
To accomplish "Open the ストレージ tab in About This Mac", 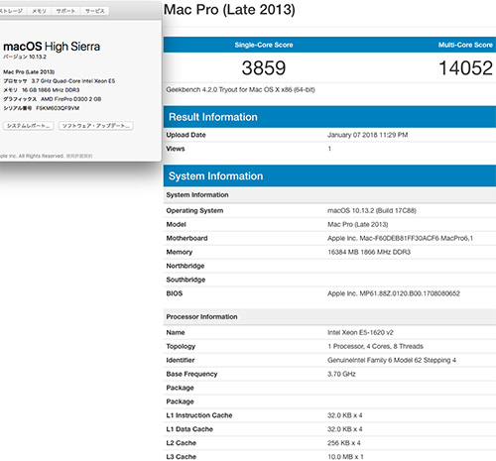I will pyautogui.click(x=13, y=11).
